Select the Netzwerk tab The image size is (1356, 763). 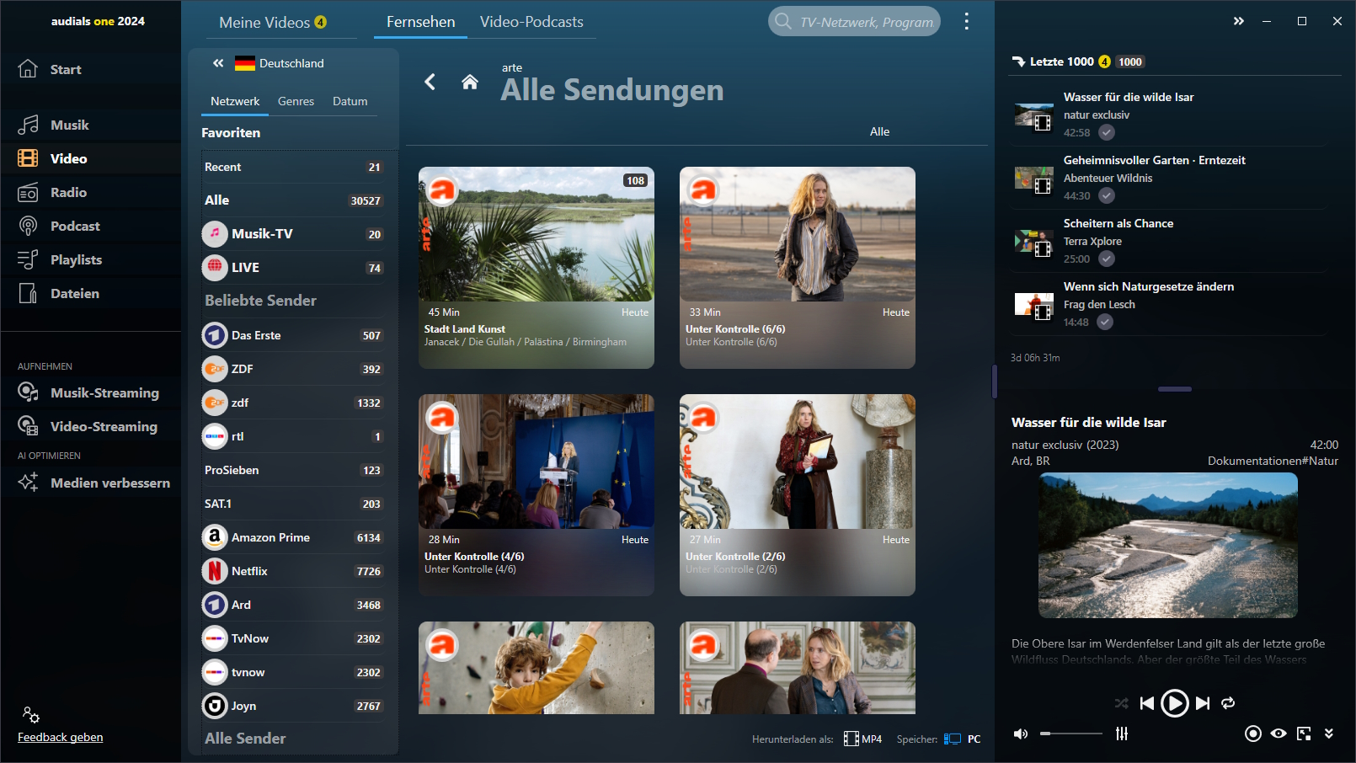point(235,101)
